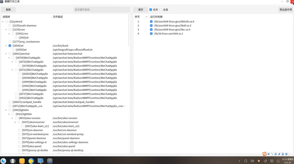Select the [1583]sh row
The image size is (294, 164).
65,38
